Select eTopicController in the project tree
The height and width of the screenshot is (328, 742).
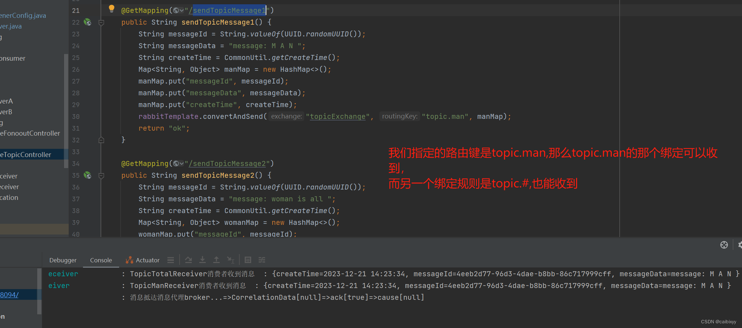26,155
